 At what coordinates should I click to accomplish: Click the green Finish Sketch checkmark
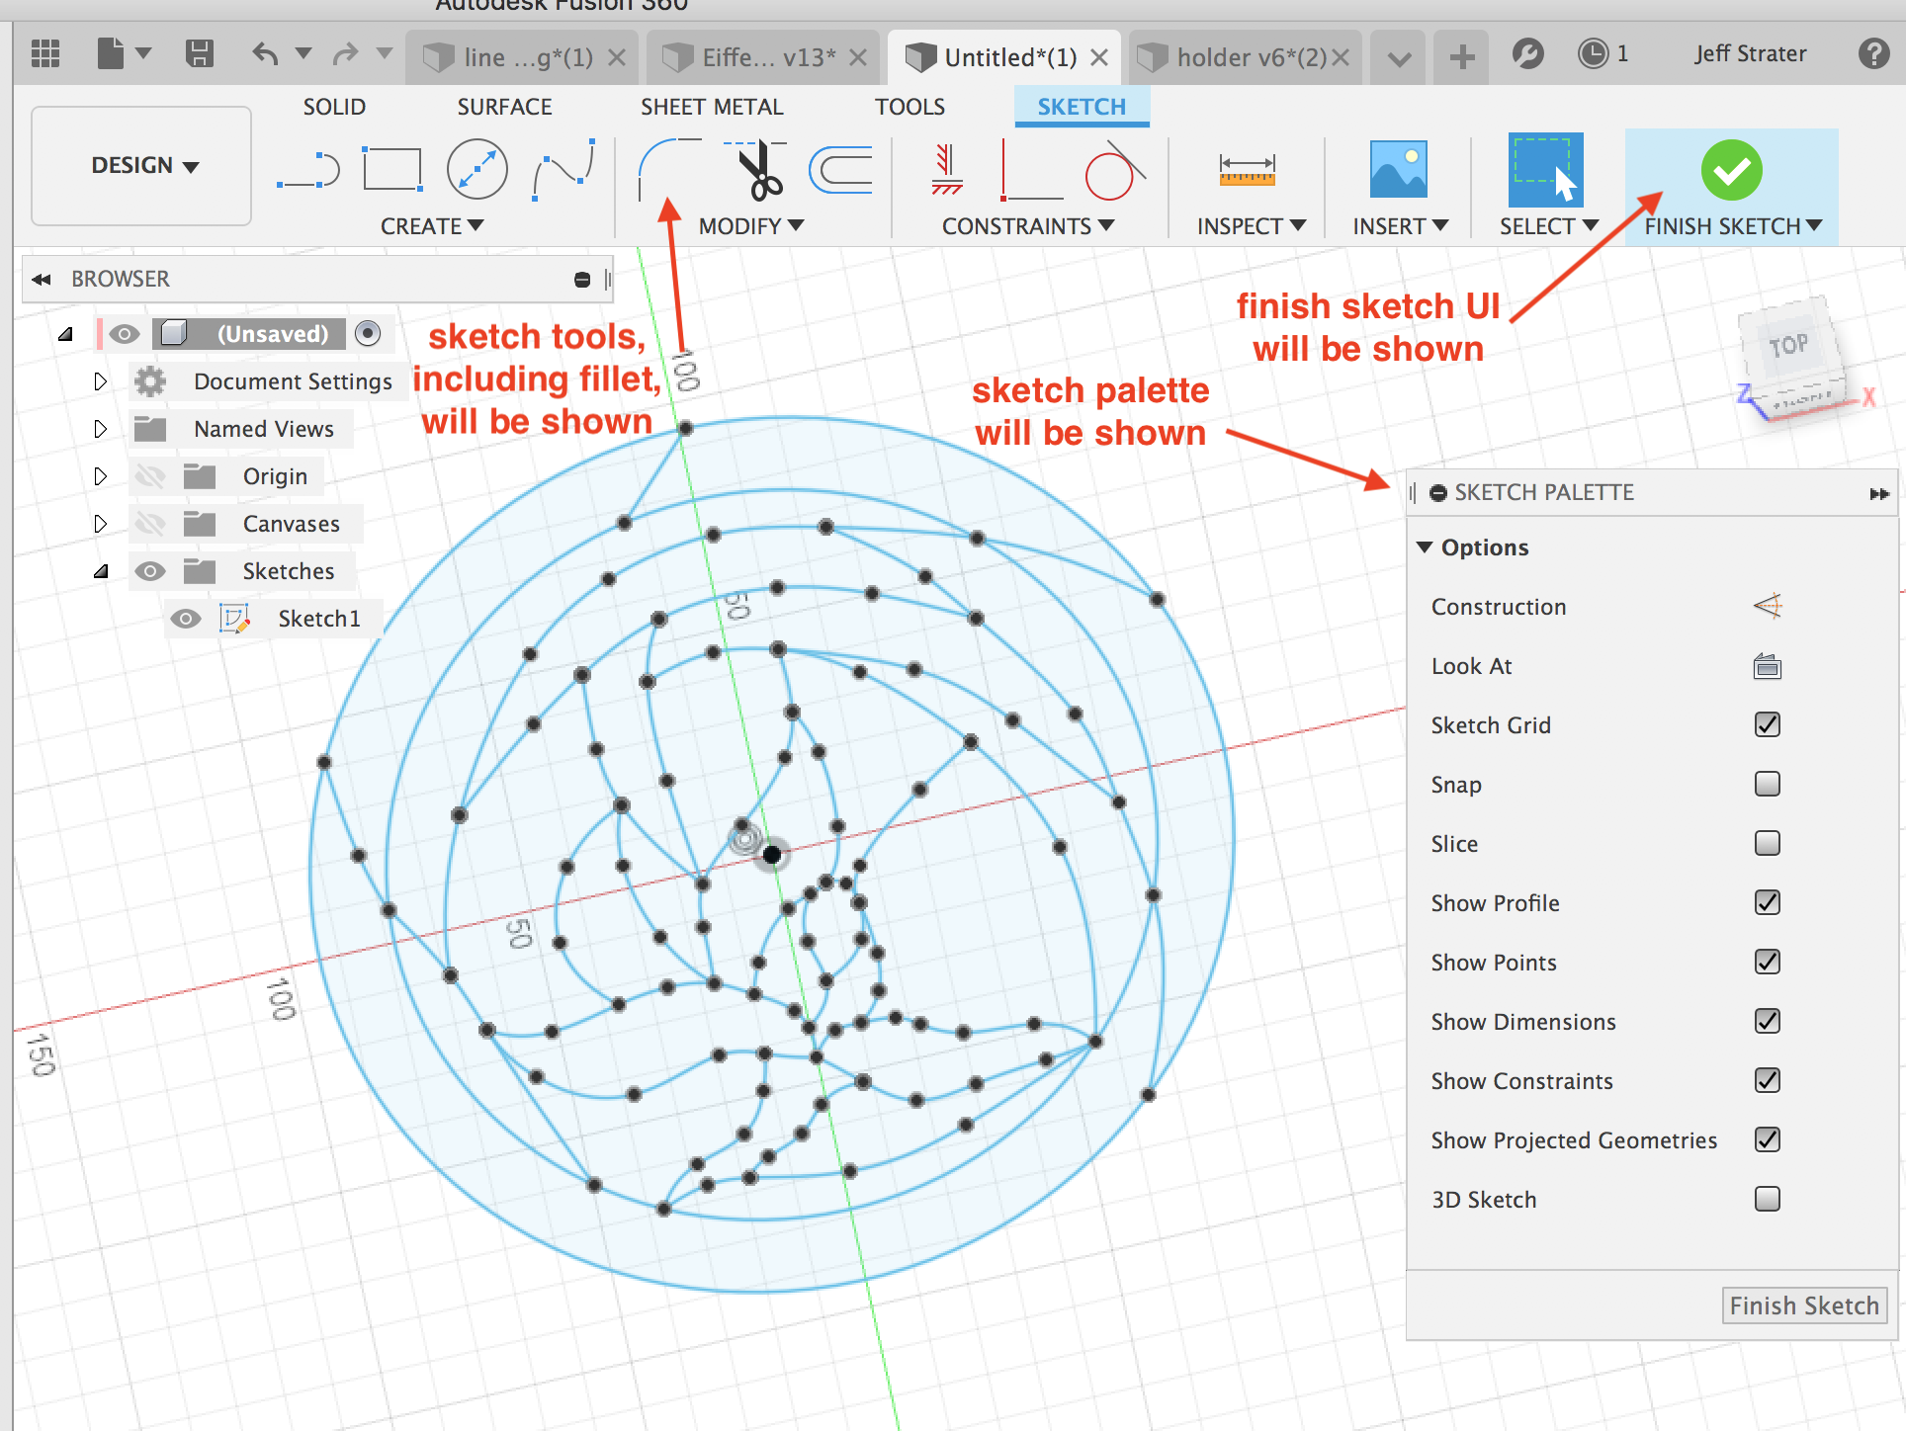1732,170
